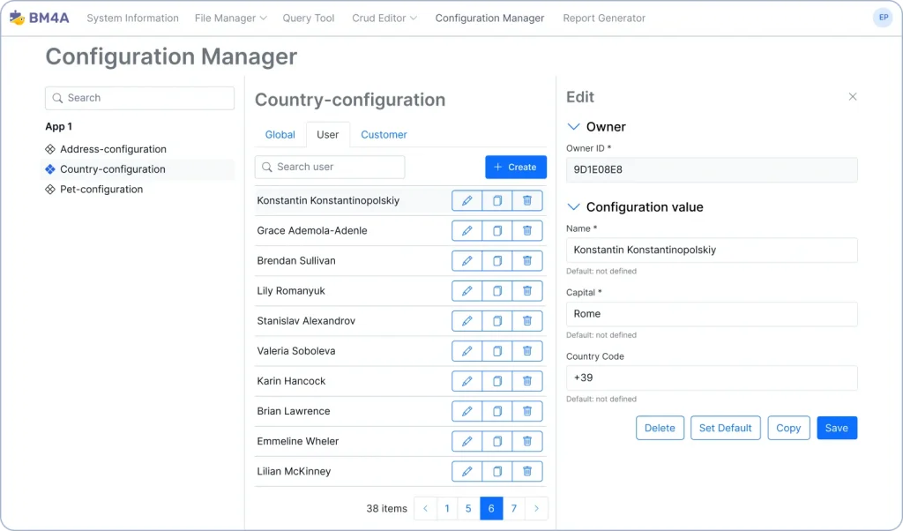Copy the Stanislav Alexandrov entry
The width and height of the screenshot is (903, 531).
tap(497, 321)
